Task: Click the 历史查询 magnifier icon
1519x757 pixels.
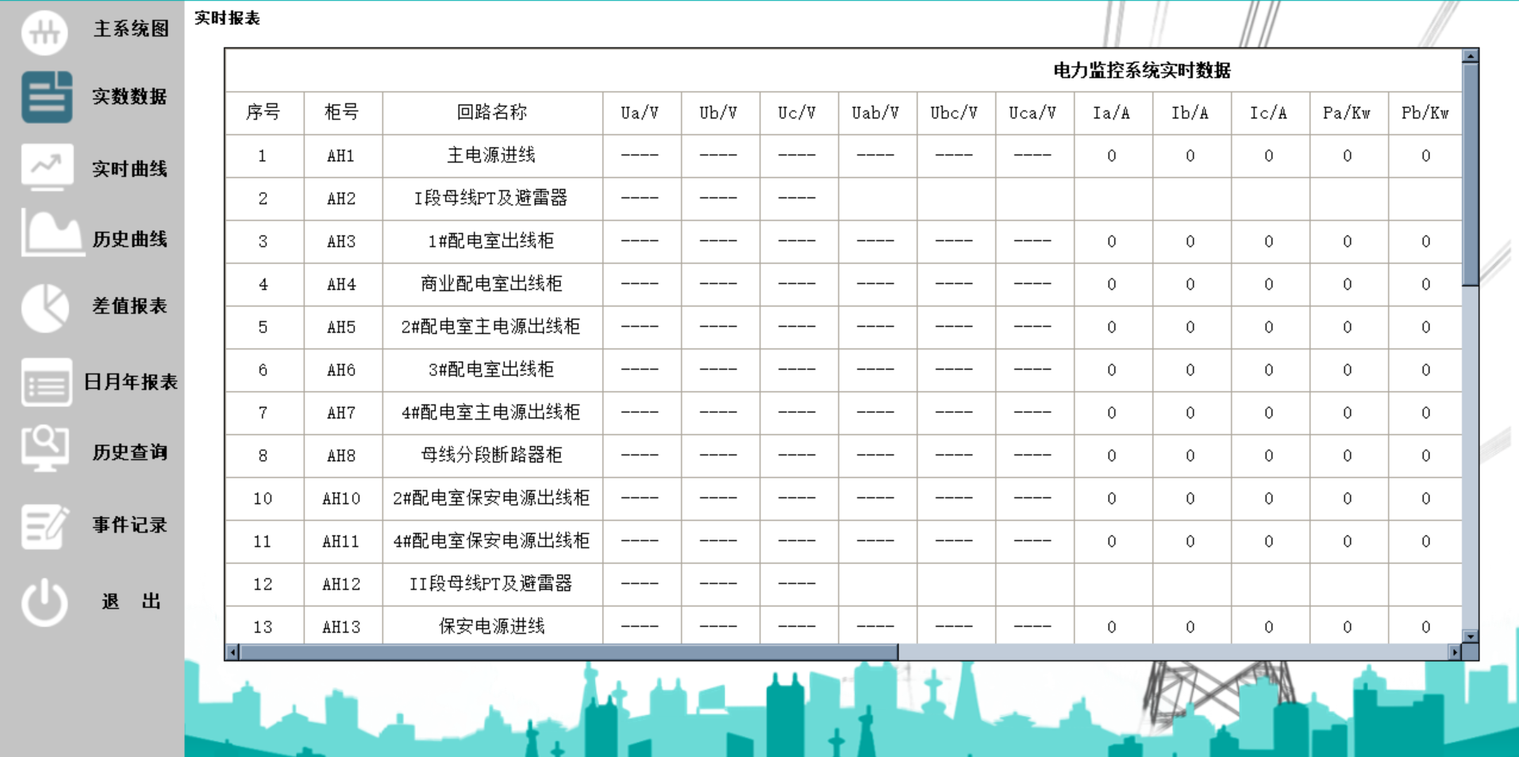Action: [45, 449]
